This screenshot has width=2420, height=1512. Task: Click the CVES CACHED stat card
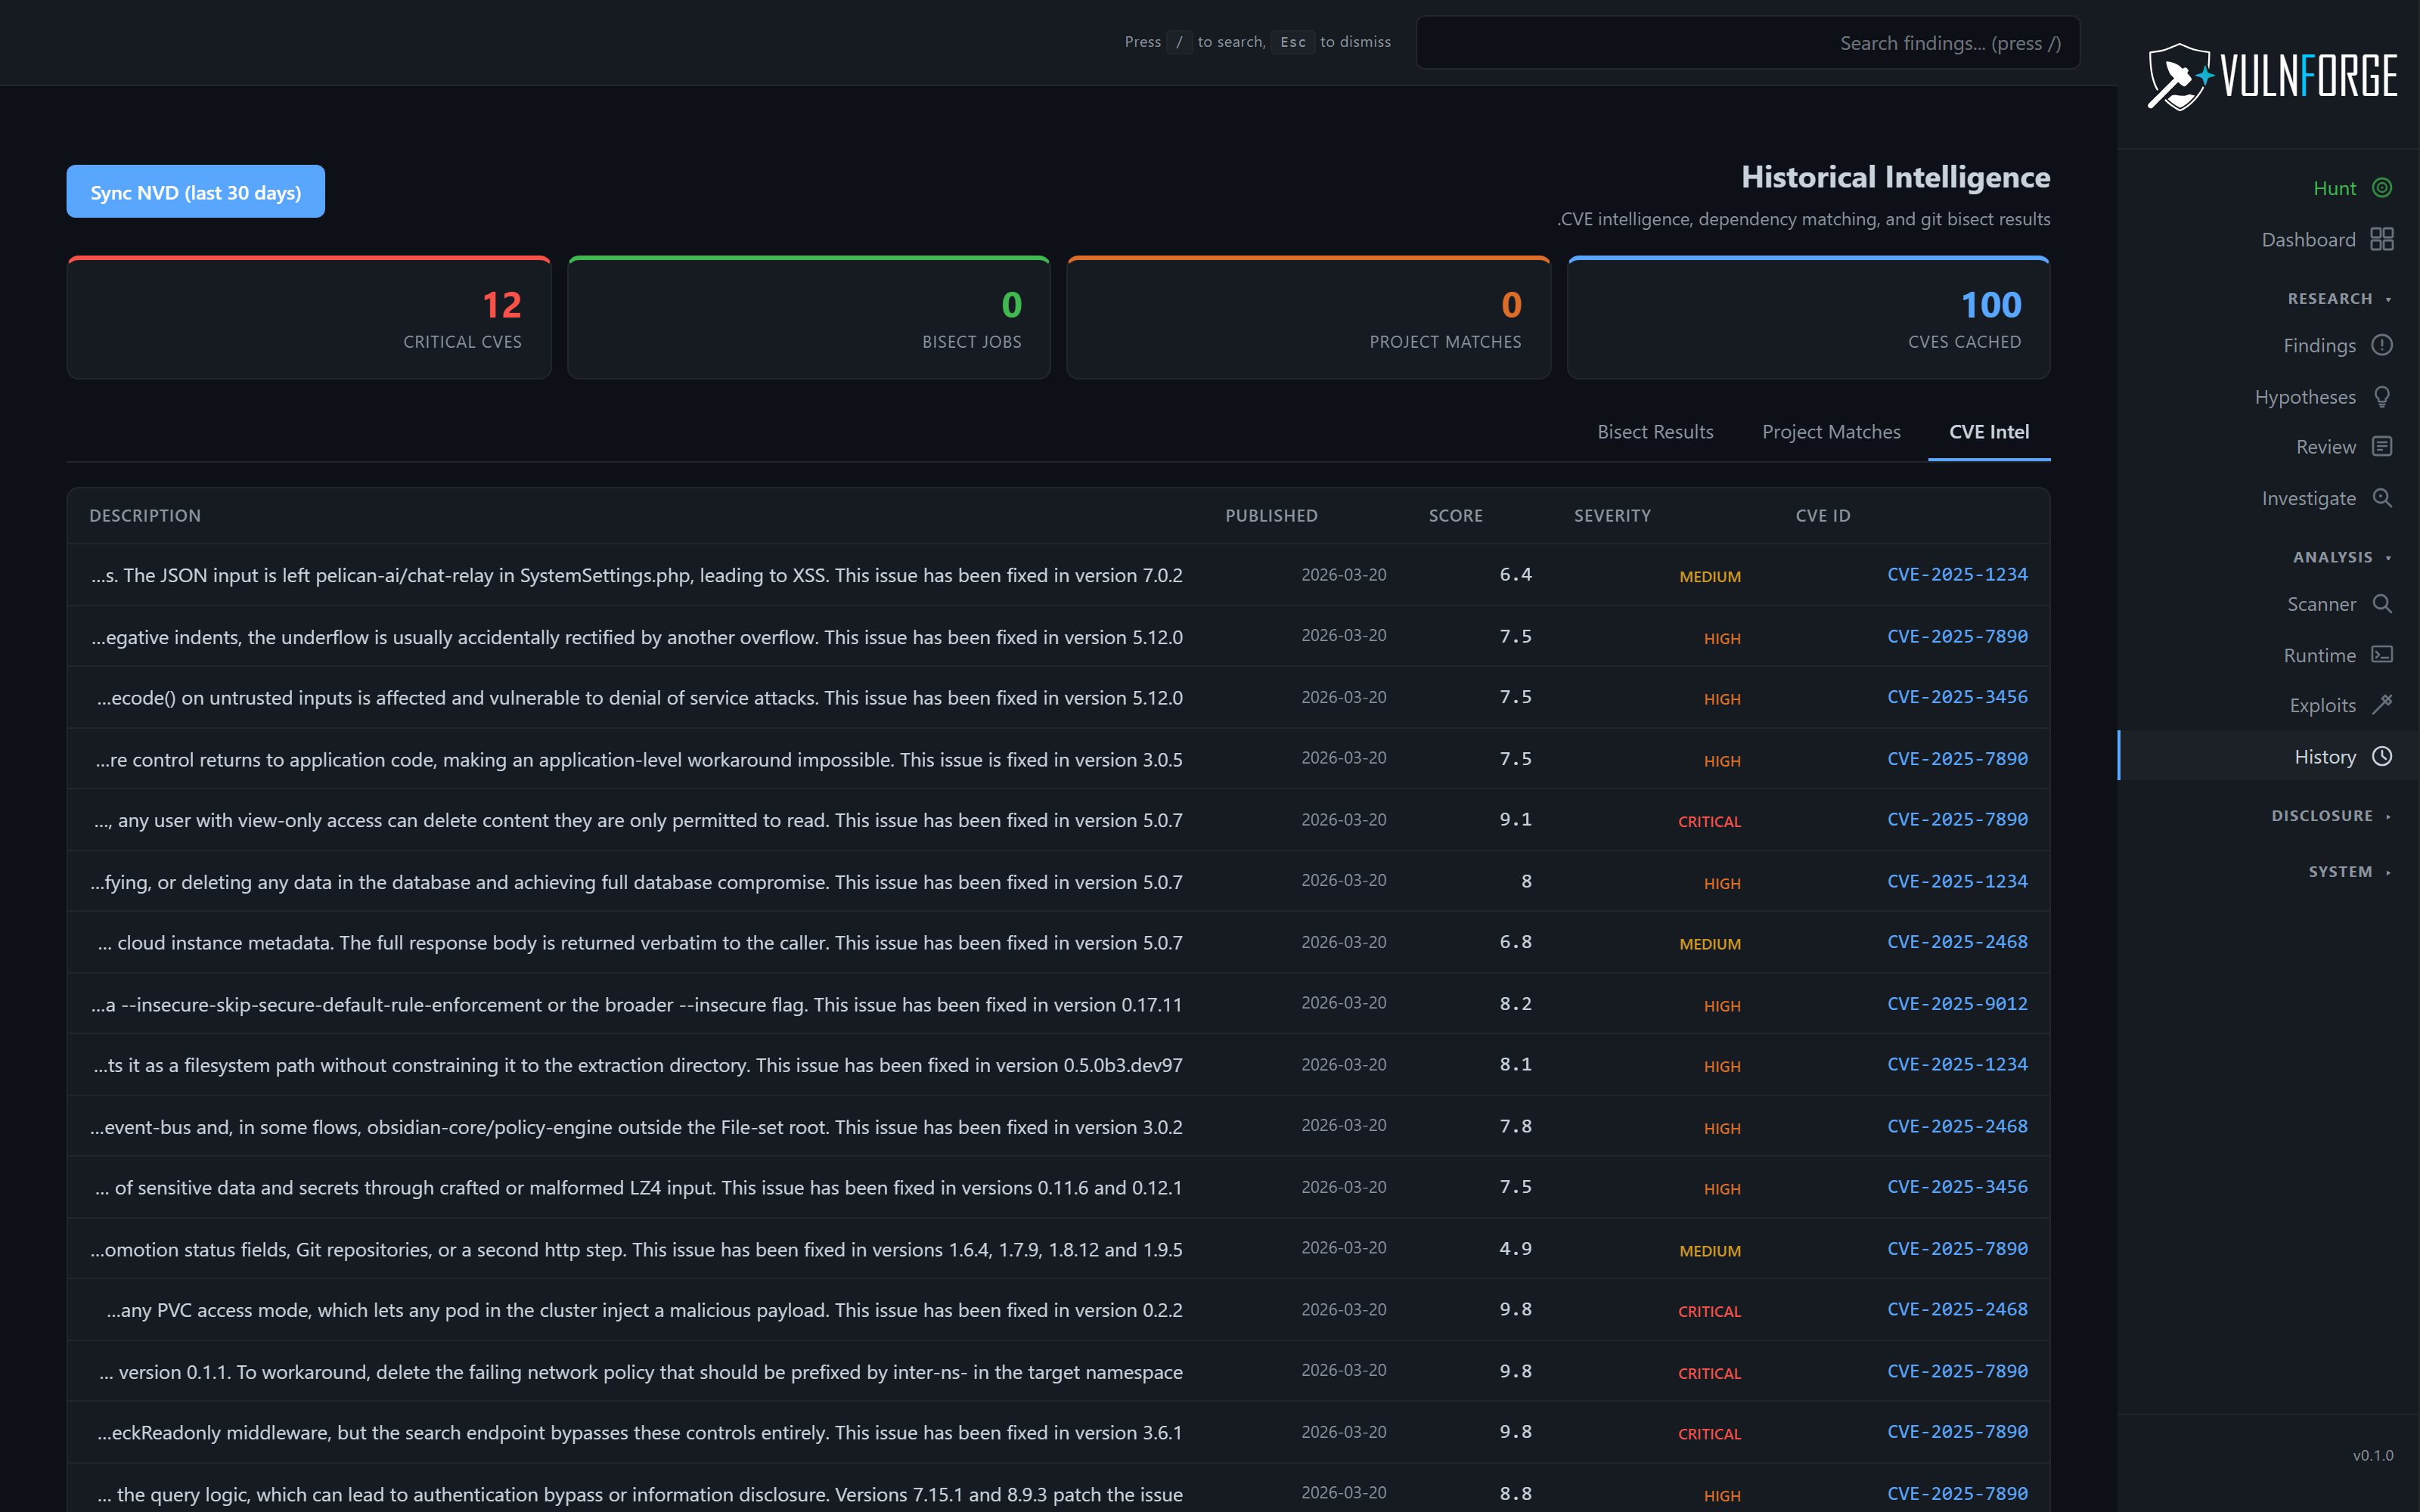pos(1808,317)
